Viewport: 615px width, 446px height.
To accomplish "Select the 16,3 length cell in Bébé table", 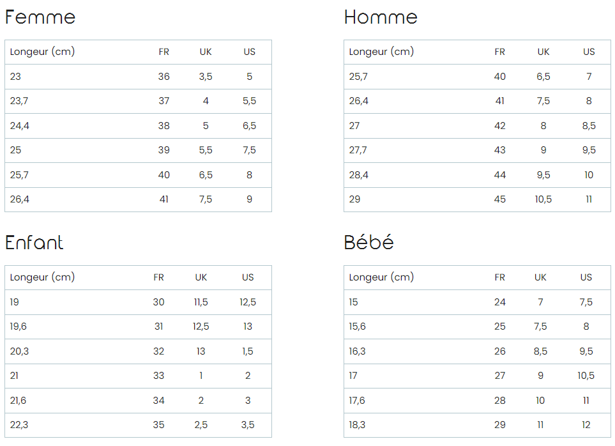I will (x=358, y=351).
